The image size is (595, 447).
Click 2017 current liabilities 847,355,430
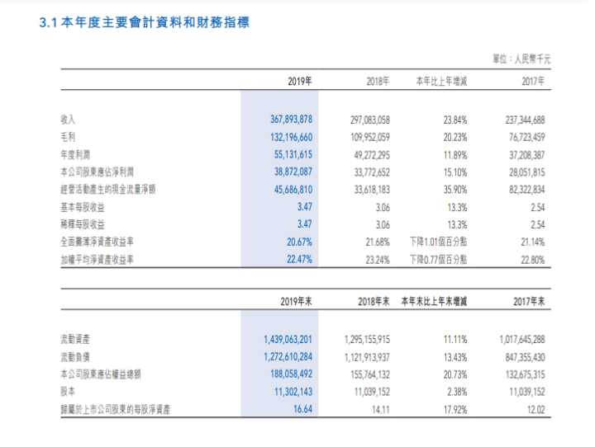[x=526, y=358]
